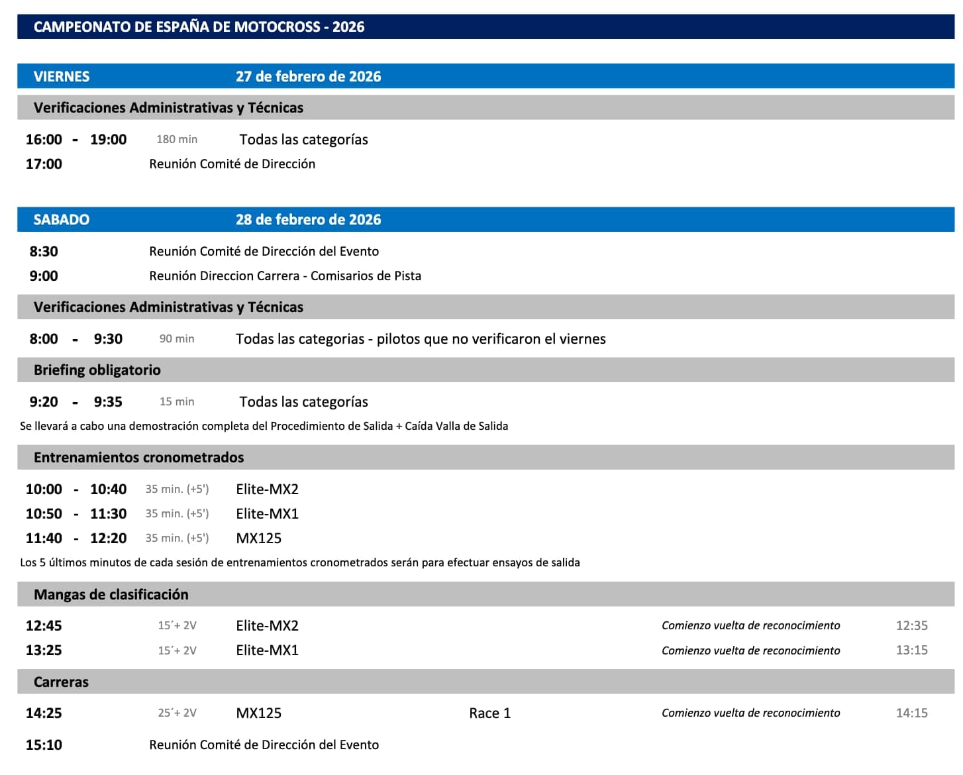Select Reunión Direccion Carrera - Comisarios de Pista
The height and width of the screenshot is (775, 963).
coord(285,276)
